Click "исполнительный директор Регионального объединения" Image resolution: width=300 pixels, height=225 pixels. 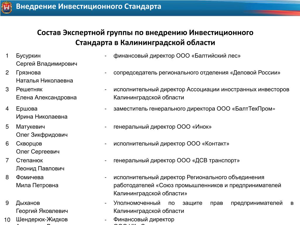[x=189, y=177]
